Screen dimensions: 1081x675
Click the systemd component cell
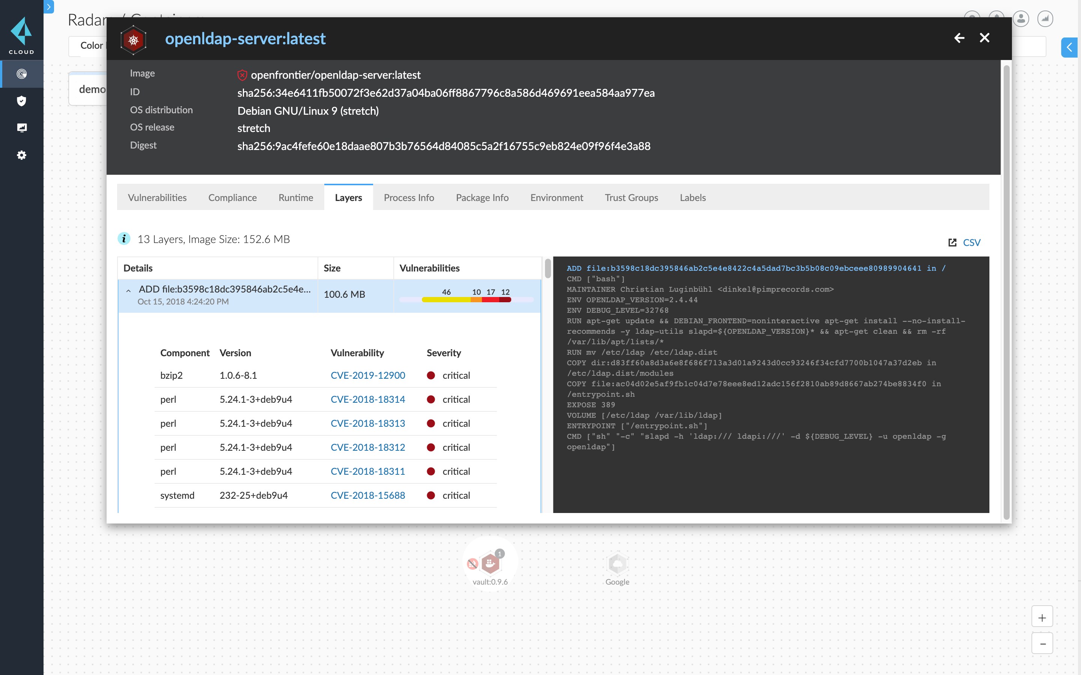point(177,495)
